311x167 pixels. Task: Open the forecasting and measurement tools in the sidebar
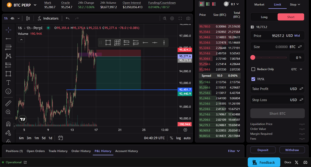click(8, 65)
